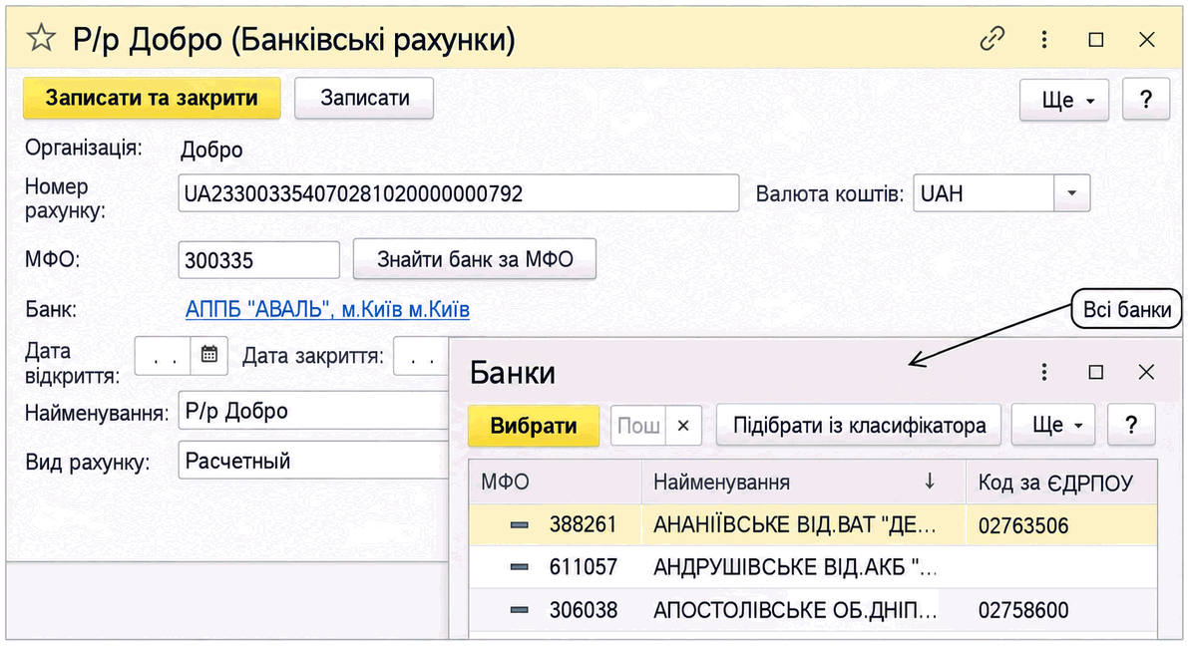Select the АНДРУШІВСЬКЕ ВІД.АКБ bank row

[x=813, y=566]
